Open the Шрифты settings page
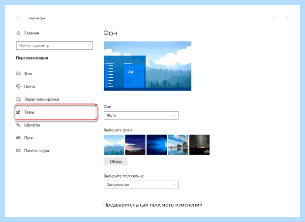Viewport: 305px width, 222px height. [x=28, y=125]
